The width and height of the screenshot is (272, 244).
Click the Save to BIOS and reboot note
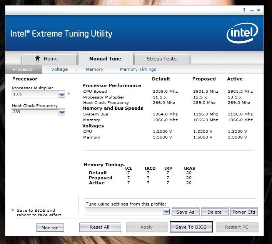[x=40, y=212]
